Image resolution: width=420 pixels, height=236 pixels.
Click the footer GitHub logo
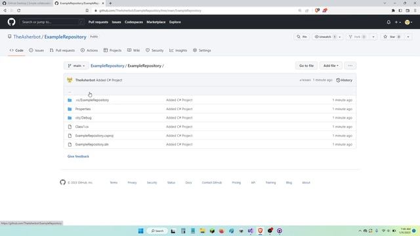pos(63,182)
